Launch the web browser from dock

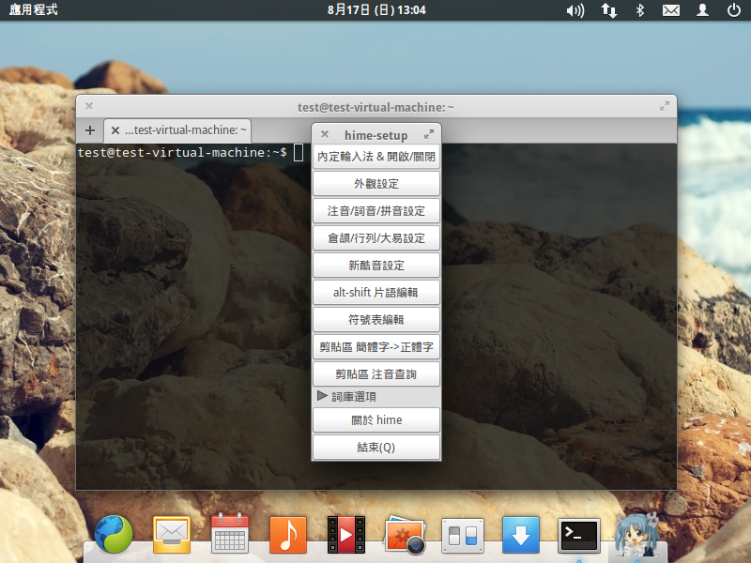[114, 534]
